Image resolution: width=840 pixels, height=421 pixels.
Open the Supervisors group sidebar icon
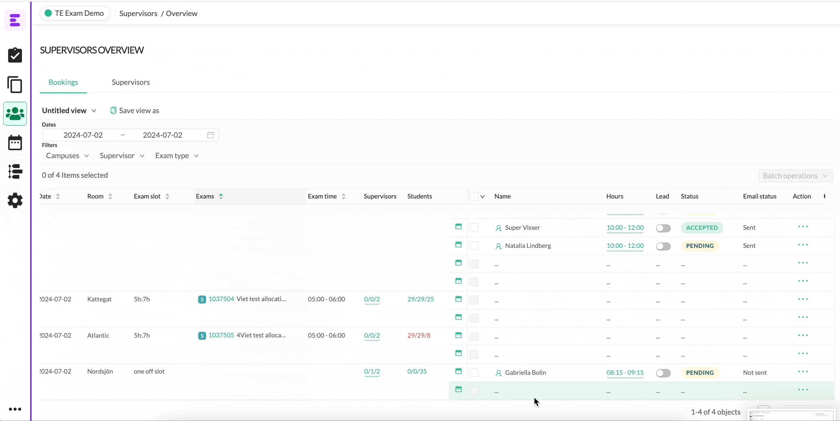coord(15,113)
